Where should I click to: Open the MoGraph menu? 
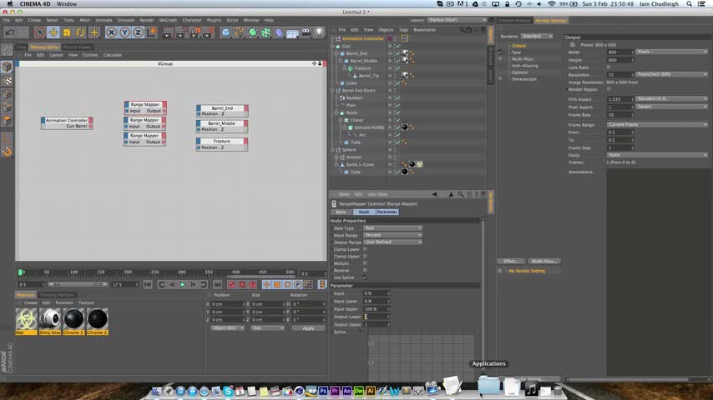(168, 20)
